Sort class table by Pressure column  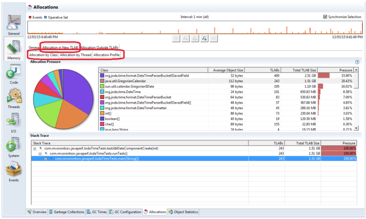336,70
